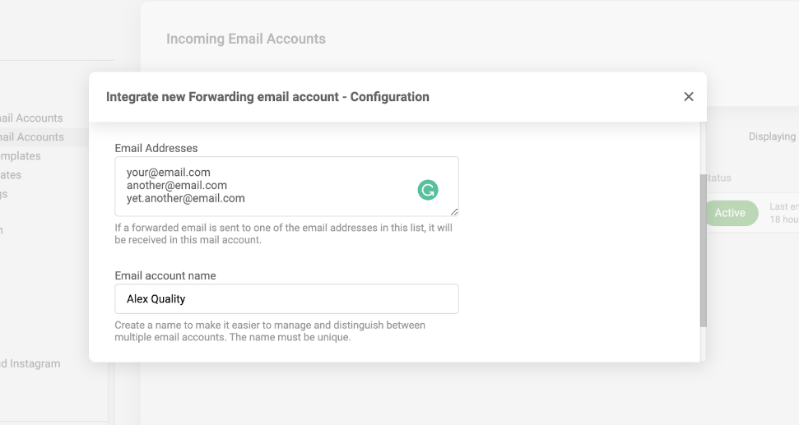This screenshot has height=425, width=799.
Task: Click the dialog's vertical scrollbar thumb
Action: point(703,251)
